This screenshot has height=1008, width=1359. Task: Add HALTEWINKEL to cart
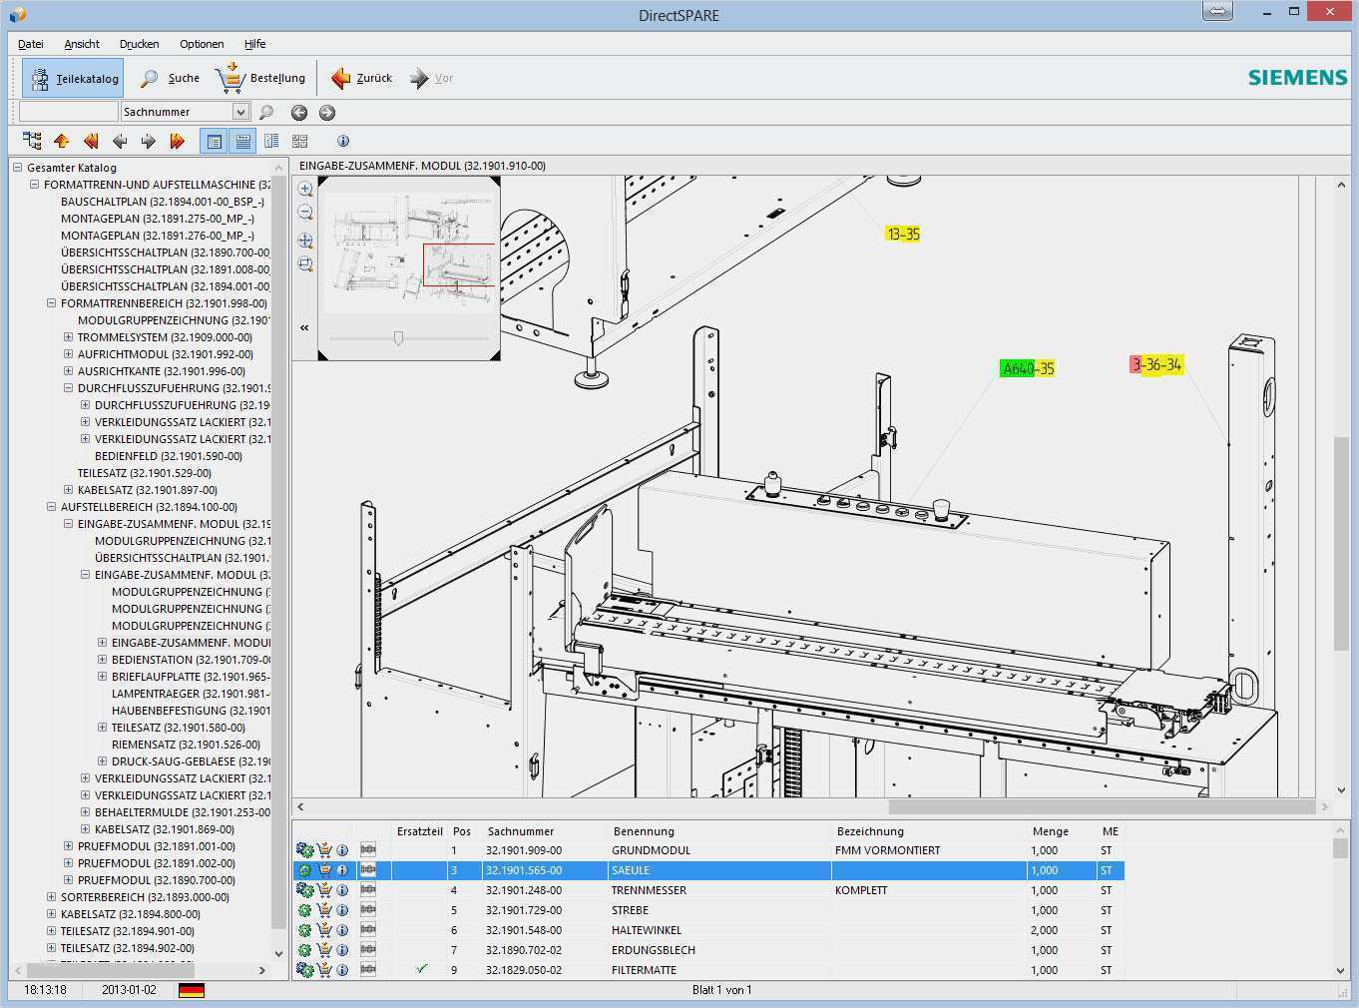click(324, 930)
